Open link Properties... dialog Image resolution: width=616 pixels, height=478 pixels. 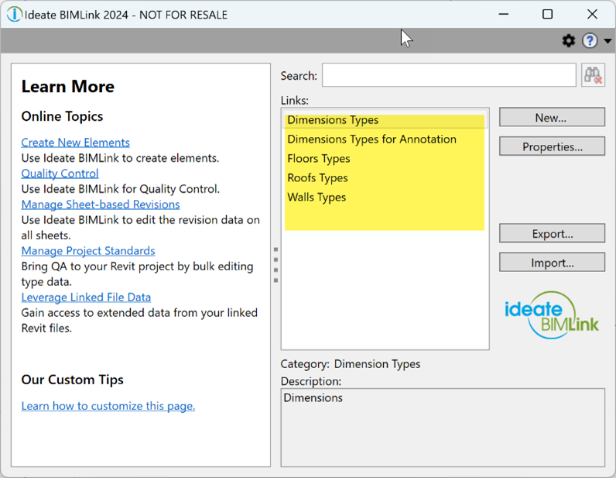click(x=552, y=146)
